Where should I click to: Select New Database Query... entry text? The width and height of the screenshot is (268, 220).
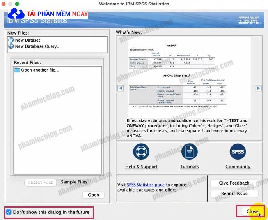coord(38,46)
